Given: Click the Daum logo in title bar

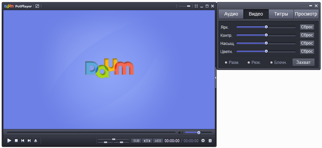Looking at the screenshot, I should coord(9,6).
